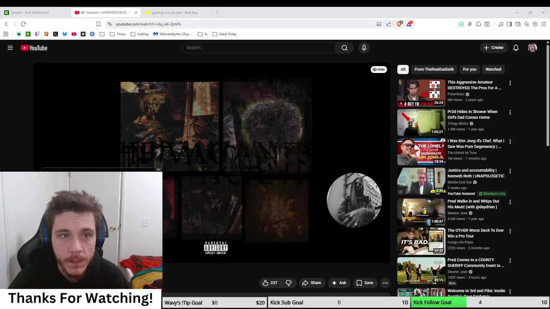Screen dimensions: 550x309
Task: Open Brave Wallet icon
Action: point(518,24)
